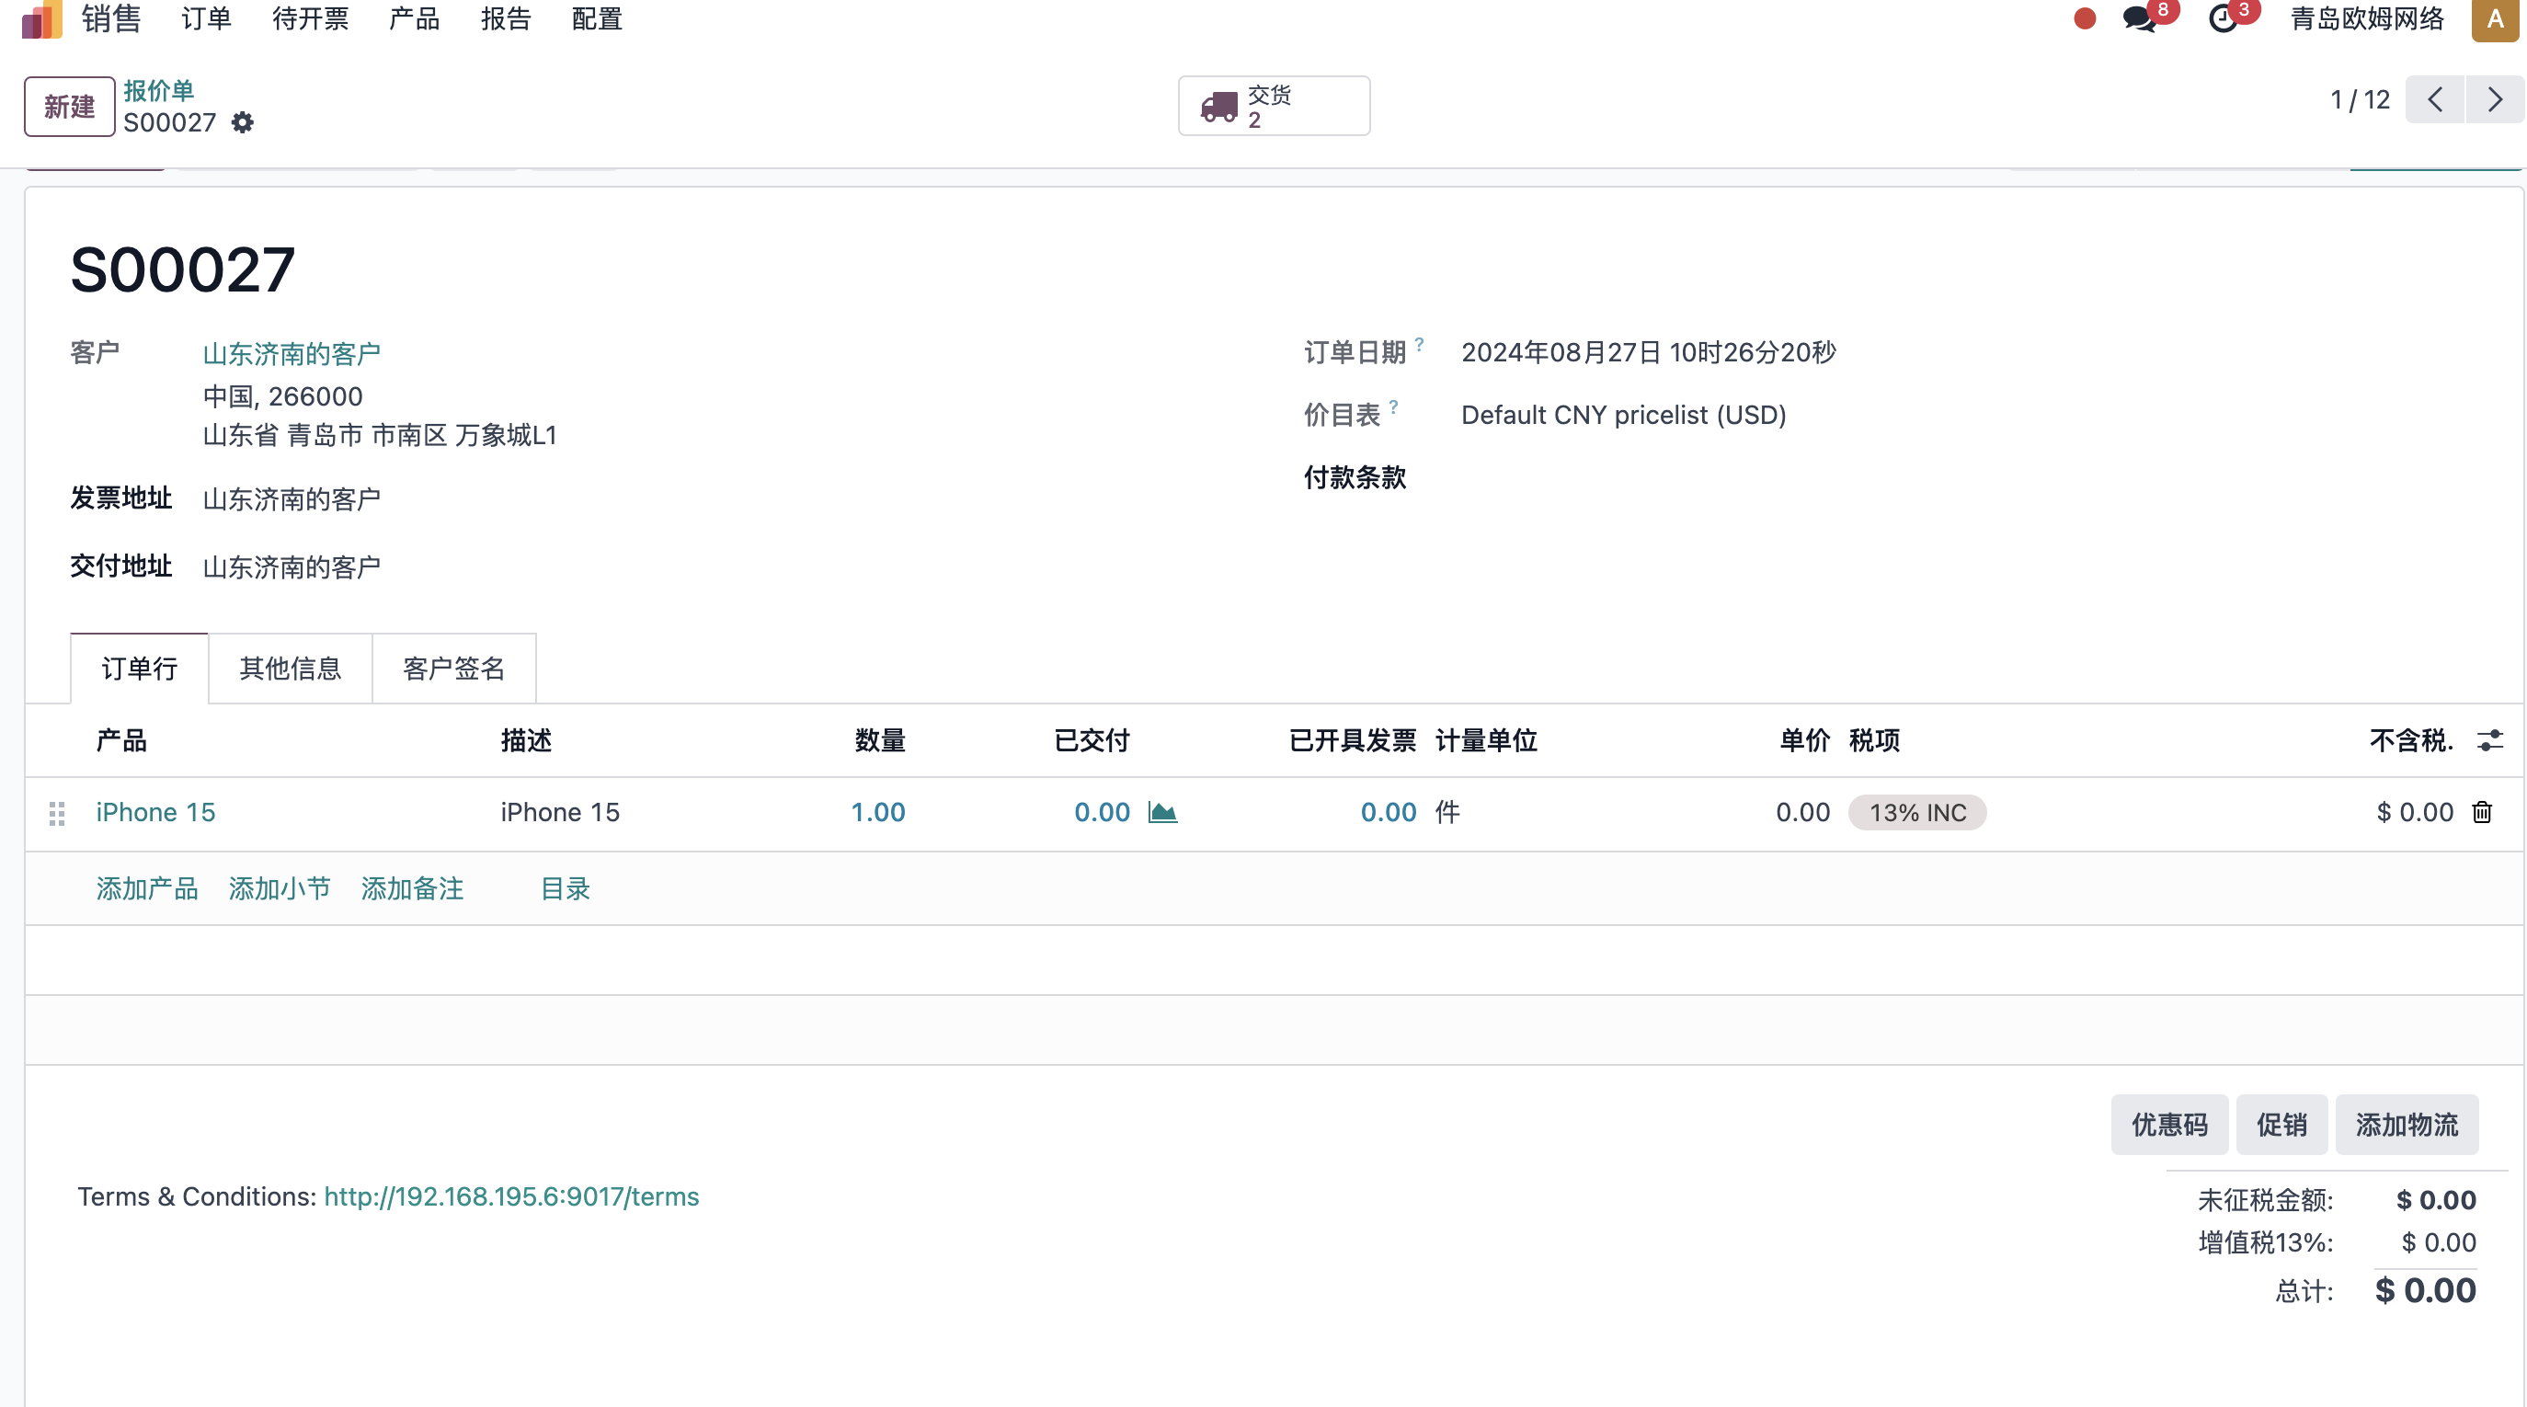Click the order date value
This screenshot has width=2527, height=1407.
coord(1648,353)
